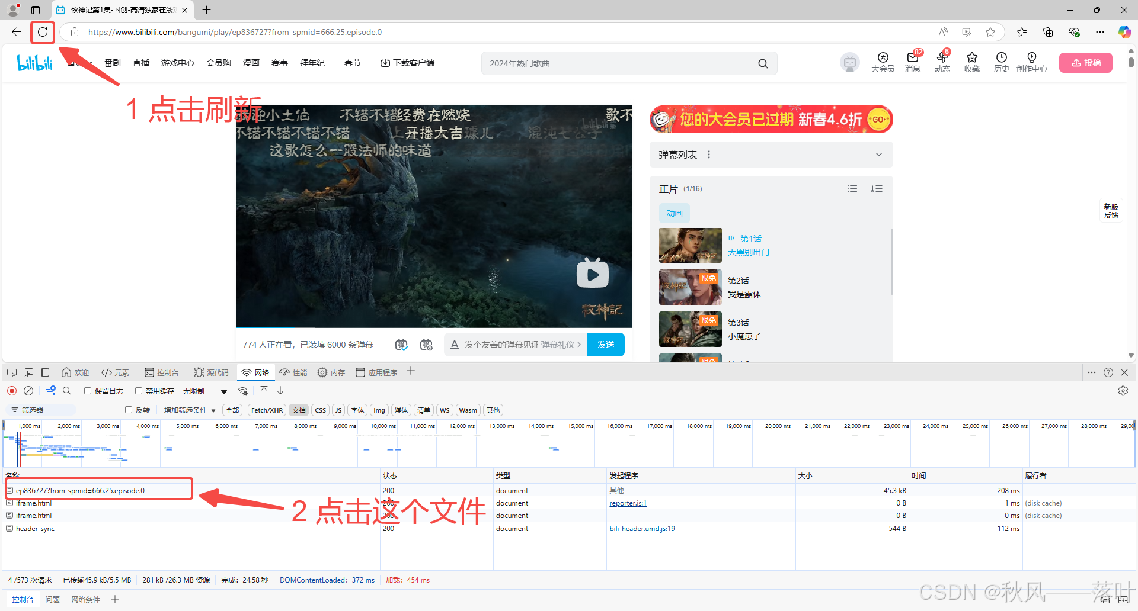Add page to favorites star in address bar

[x=990, y=32]
